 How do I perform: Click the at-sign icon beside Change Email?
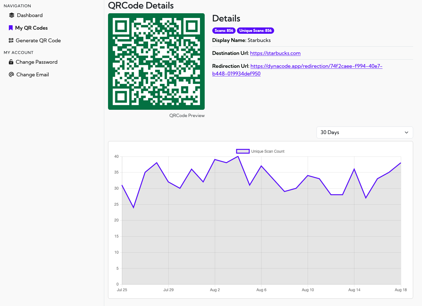pyautogui.click(x=11, y=74)
